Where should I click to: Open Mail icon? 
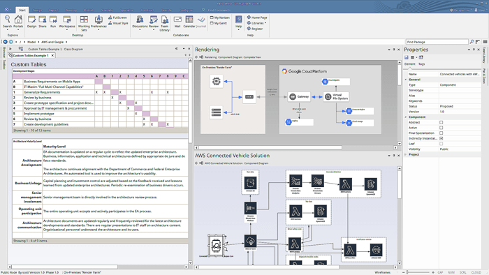(x=177, y=20)
